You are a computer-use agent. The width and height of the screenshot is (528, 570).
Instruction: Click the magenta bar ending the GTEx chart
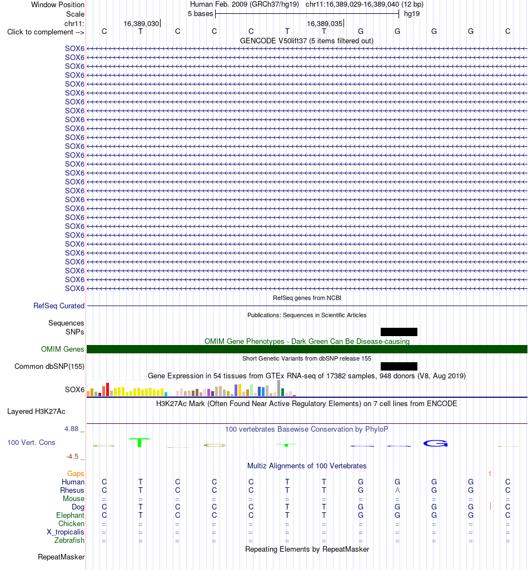294,395
